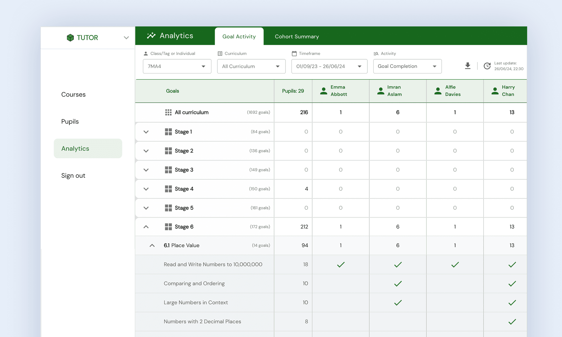The image size is (562, 337).
Task: Open the 7MA4 class dropdown
Action: (177, 66)
